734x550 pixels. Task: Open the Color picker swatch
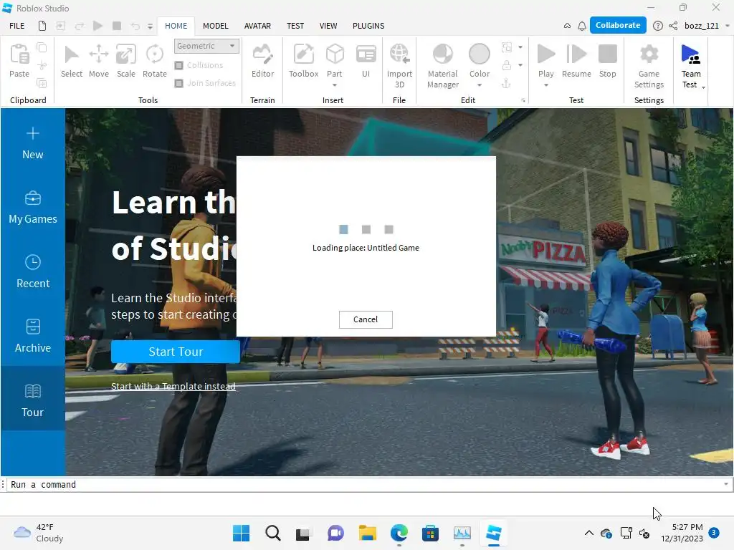tap(479, 54)
